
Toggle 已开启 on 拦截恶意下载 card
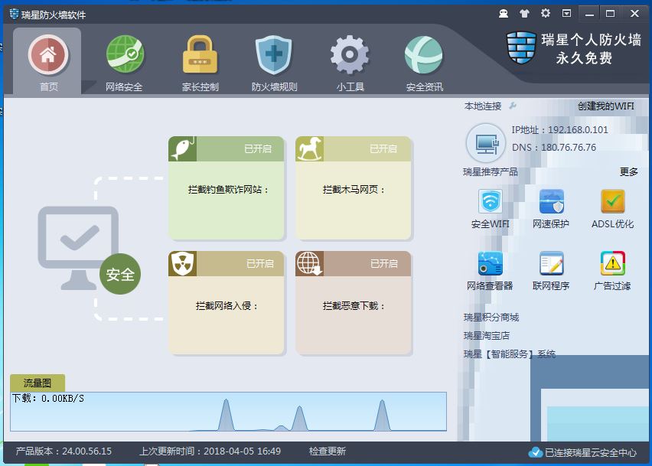[384, 263]
